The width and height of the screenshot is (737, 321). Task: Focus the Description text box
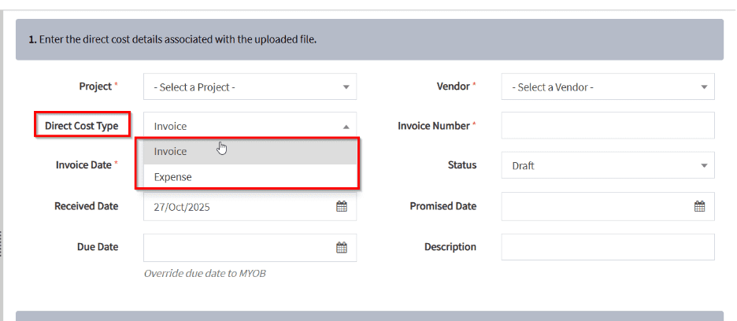click(607, 247)
